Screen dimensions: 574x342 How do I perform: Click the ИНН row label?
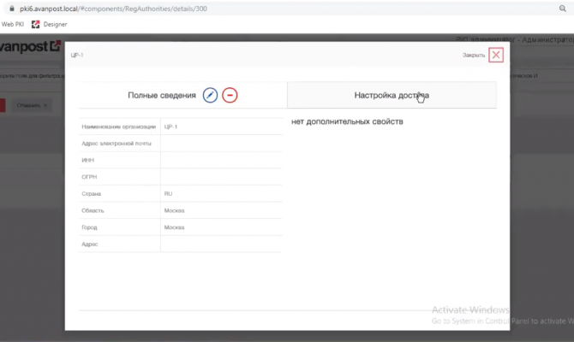(x=88, y=160)
